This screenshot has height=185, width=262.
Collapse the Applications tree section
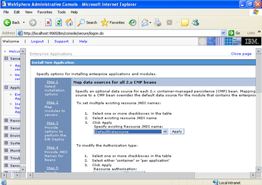(x=6, y=88)
